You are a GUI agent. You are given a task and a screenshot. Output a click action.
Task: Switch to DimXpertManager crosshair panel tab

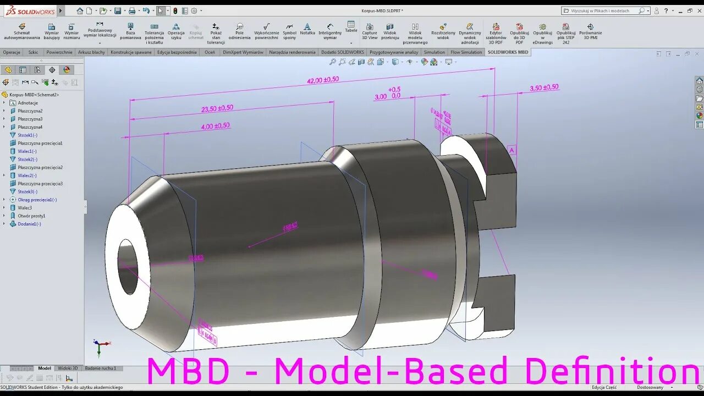click(52, 70)
